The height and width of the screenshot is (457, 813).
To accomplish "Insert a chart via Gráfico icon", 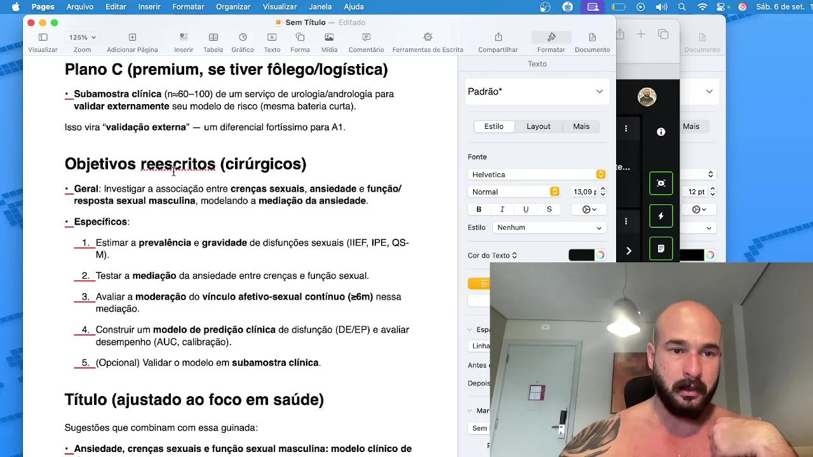I will [x=243, y=37].
